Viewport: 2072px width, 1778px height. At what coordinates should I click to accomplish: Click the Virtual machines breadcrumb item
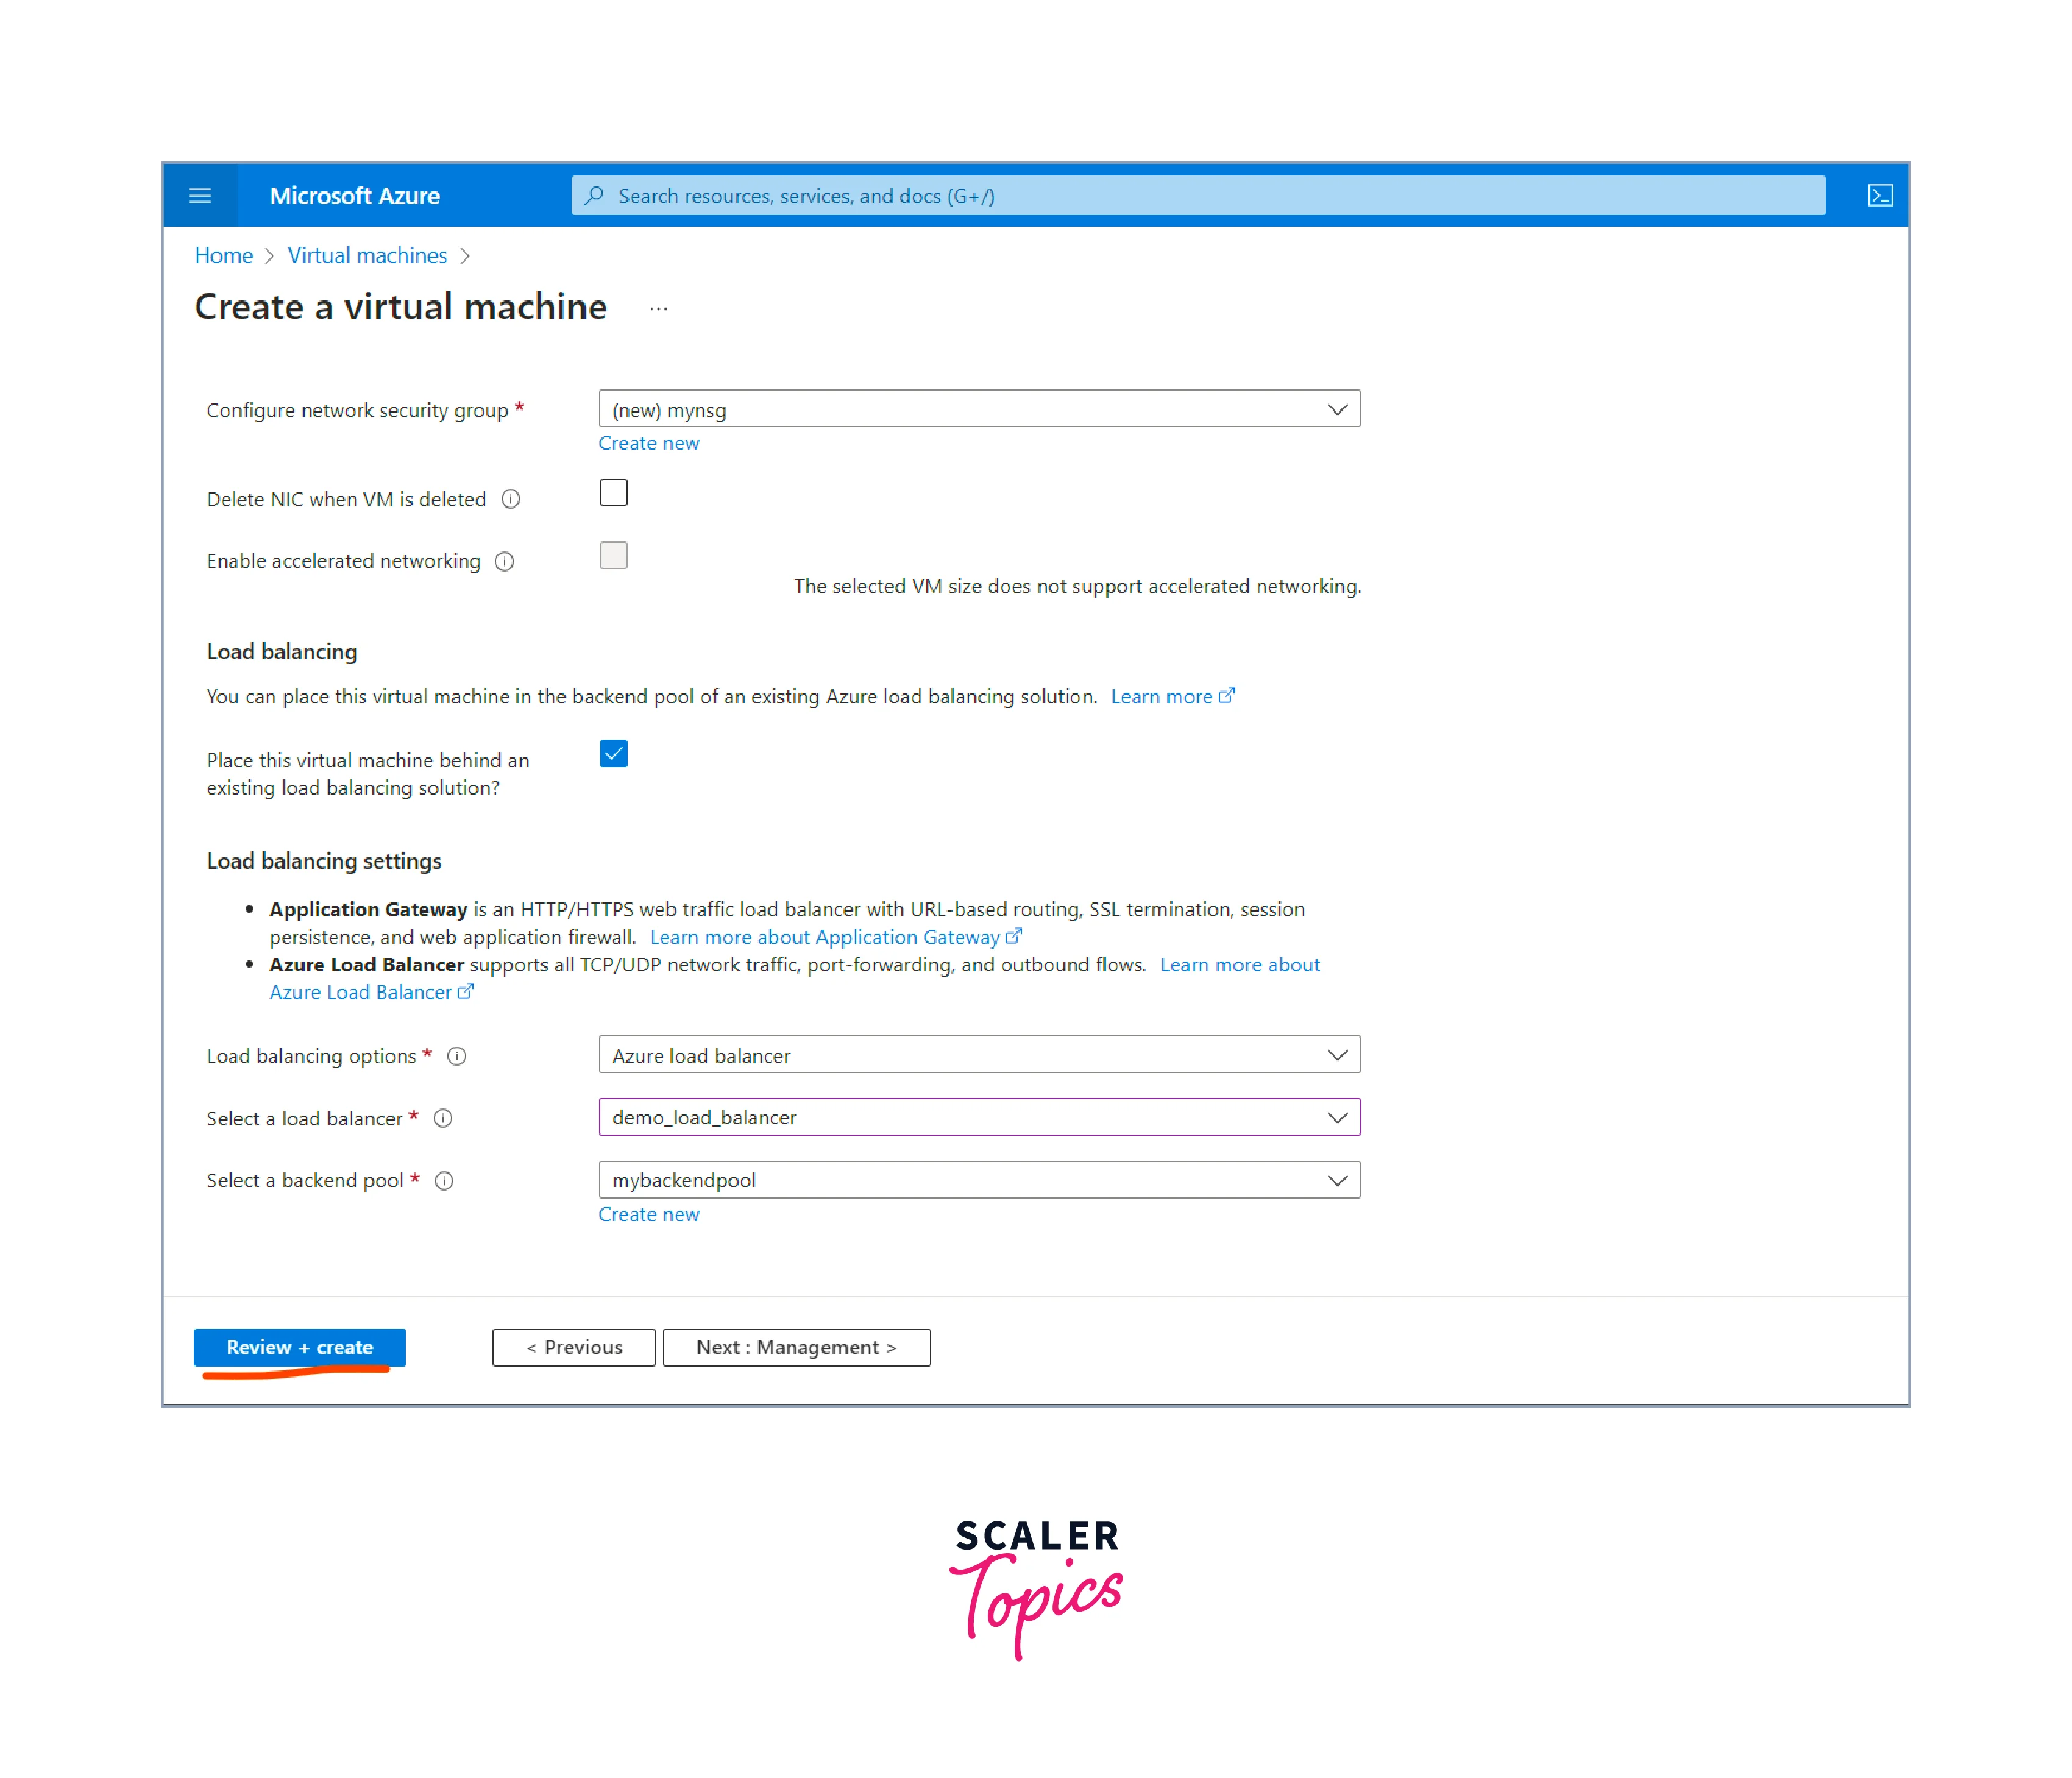coord(366,253)
